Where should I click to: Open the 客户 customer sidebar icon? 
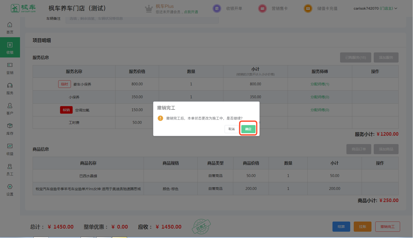(x=10, y=106)
